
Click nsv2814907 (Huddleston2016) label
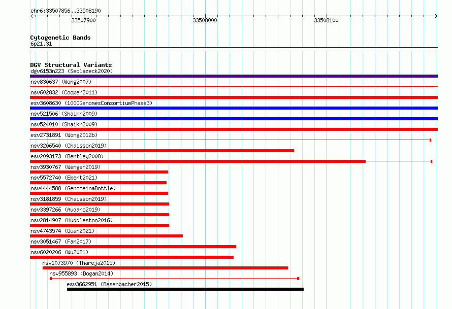pos(72,220)
